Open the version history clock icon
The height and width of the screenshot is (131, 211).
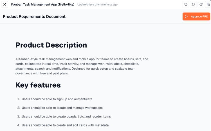(186, 5)
